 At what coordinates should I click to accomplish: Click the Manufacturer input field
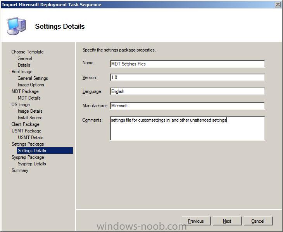tap(187, 106)
